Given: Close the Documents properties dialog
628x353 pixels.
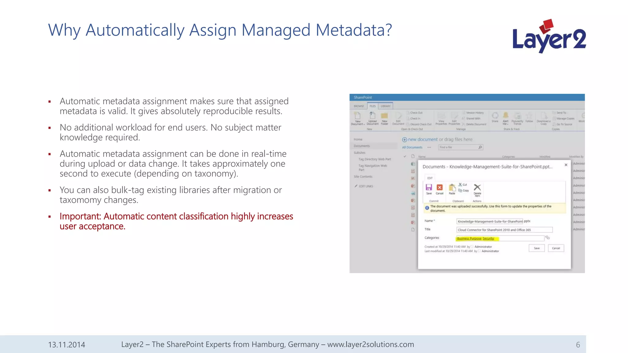Looking at the screenshot, I should [566, 165].
